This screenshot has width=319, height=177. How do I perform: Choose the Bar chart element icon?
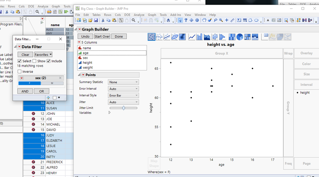pos(199,37)
